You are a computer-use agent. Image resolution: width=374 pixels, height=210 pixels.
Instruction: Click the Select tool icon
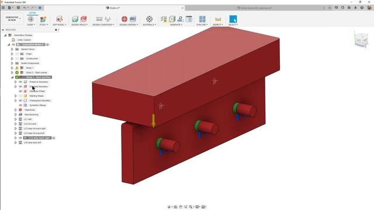coord(233,19)
